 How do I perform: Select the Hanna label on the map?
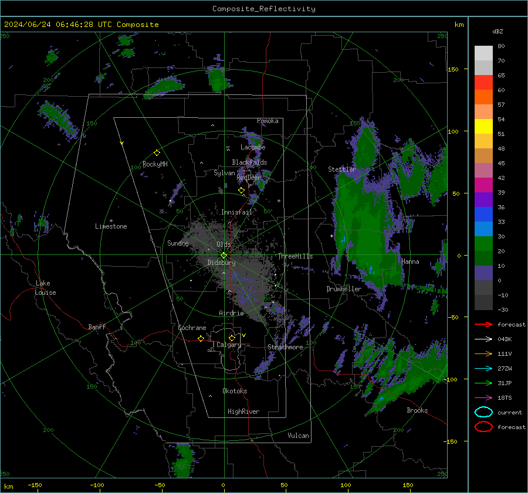pyautogui.click(x=410, y=261)
